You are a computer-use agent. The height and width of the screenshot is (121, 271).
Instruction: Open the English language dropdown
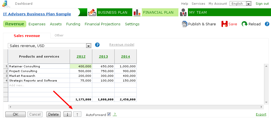point(241,4)
